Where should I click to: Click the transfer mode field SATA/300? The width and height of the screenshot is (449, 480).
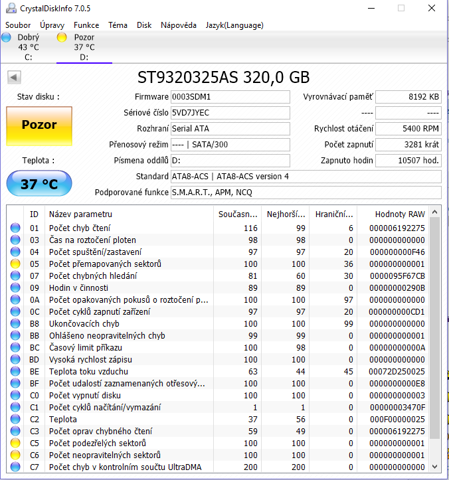[x=230, y=145]
